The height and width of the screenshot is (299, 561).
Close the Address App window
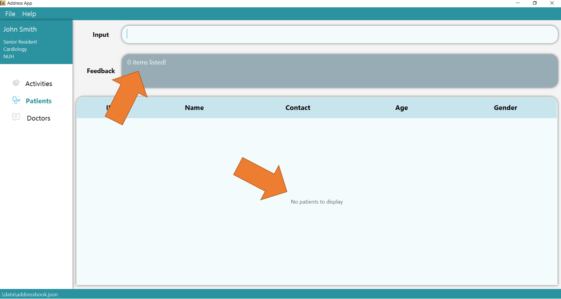pos(552,3)
